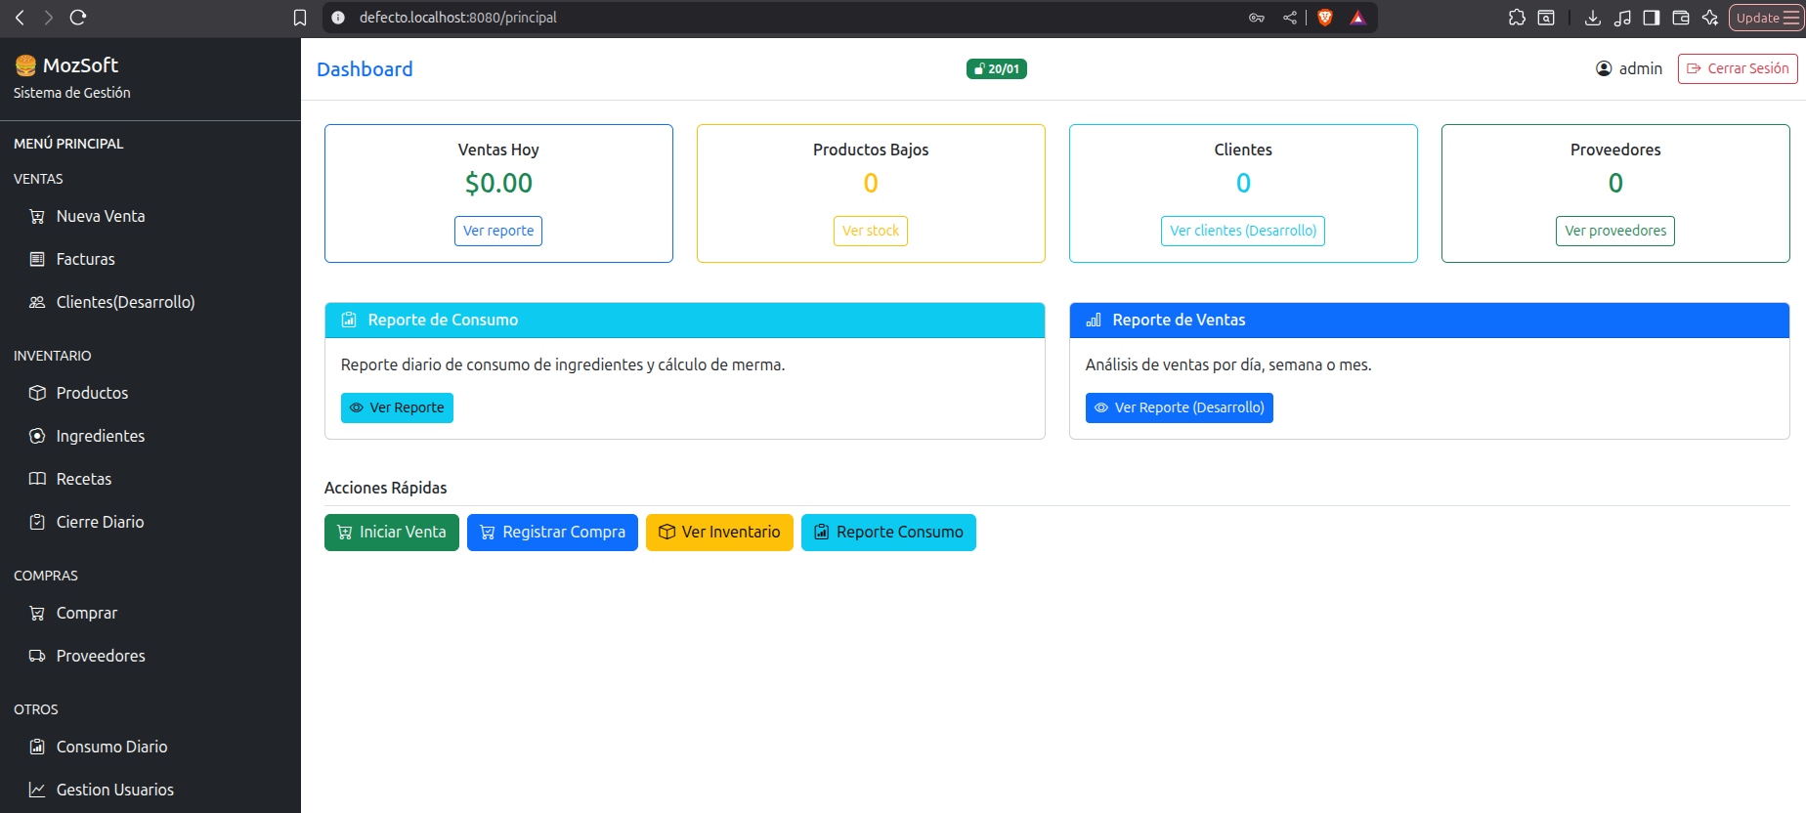Reload the page with browser refresh icon

point(78,18)
